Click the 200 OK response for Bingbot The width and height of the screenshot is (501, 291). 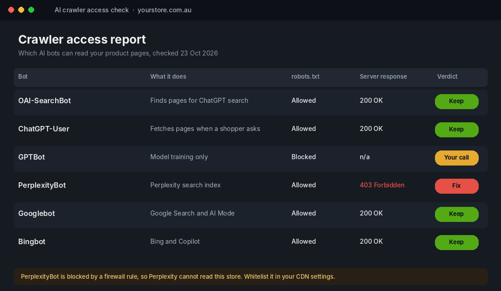(x=371, y=241)
